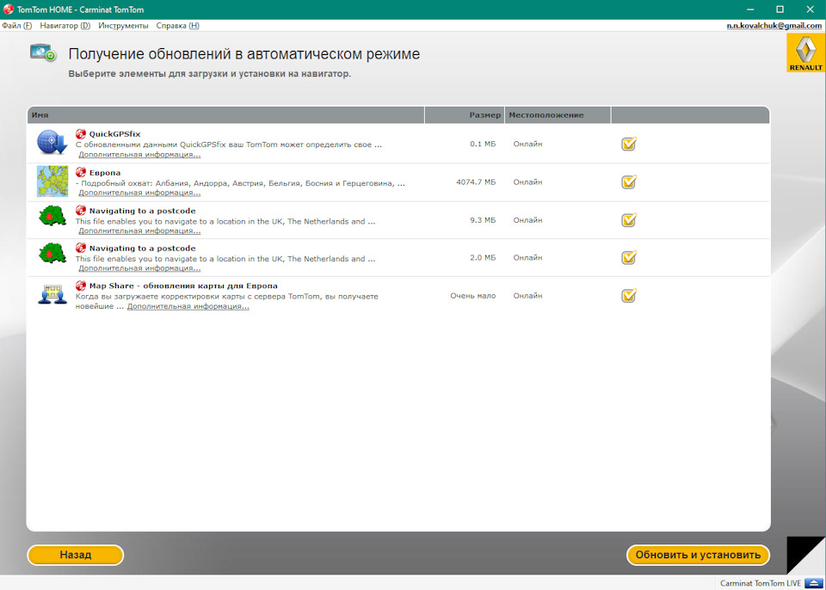Open the Дополнительная информация link of the 2.0 МБ postcode item
This screenshot has width=826, height=590.
(139, 268)
